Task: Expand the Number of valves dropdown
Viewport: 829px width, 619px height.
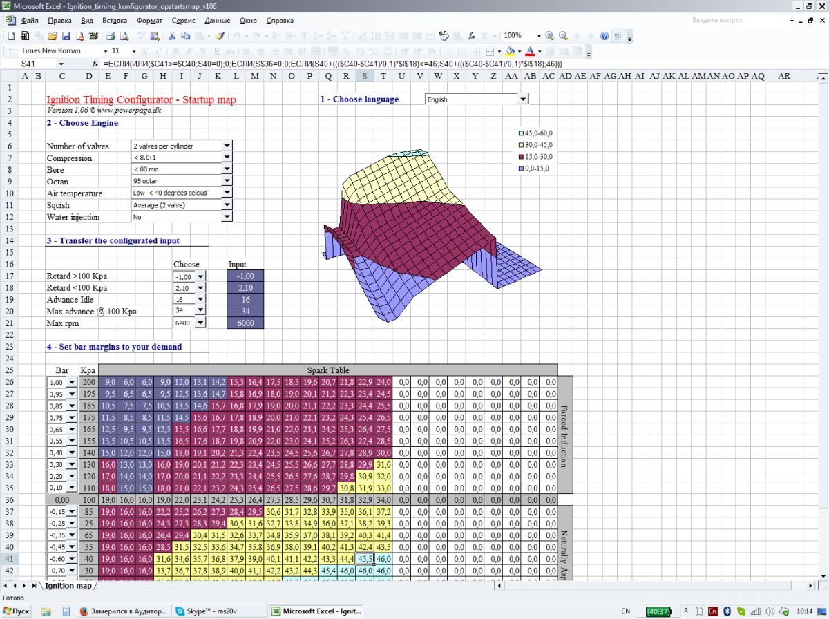Action: coord(227,146)
